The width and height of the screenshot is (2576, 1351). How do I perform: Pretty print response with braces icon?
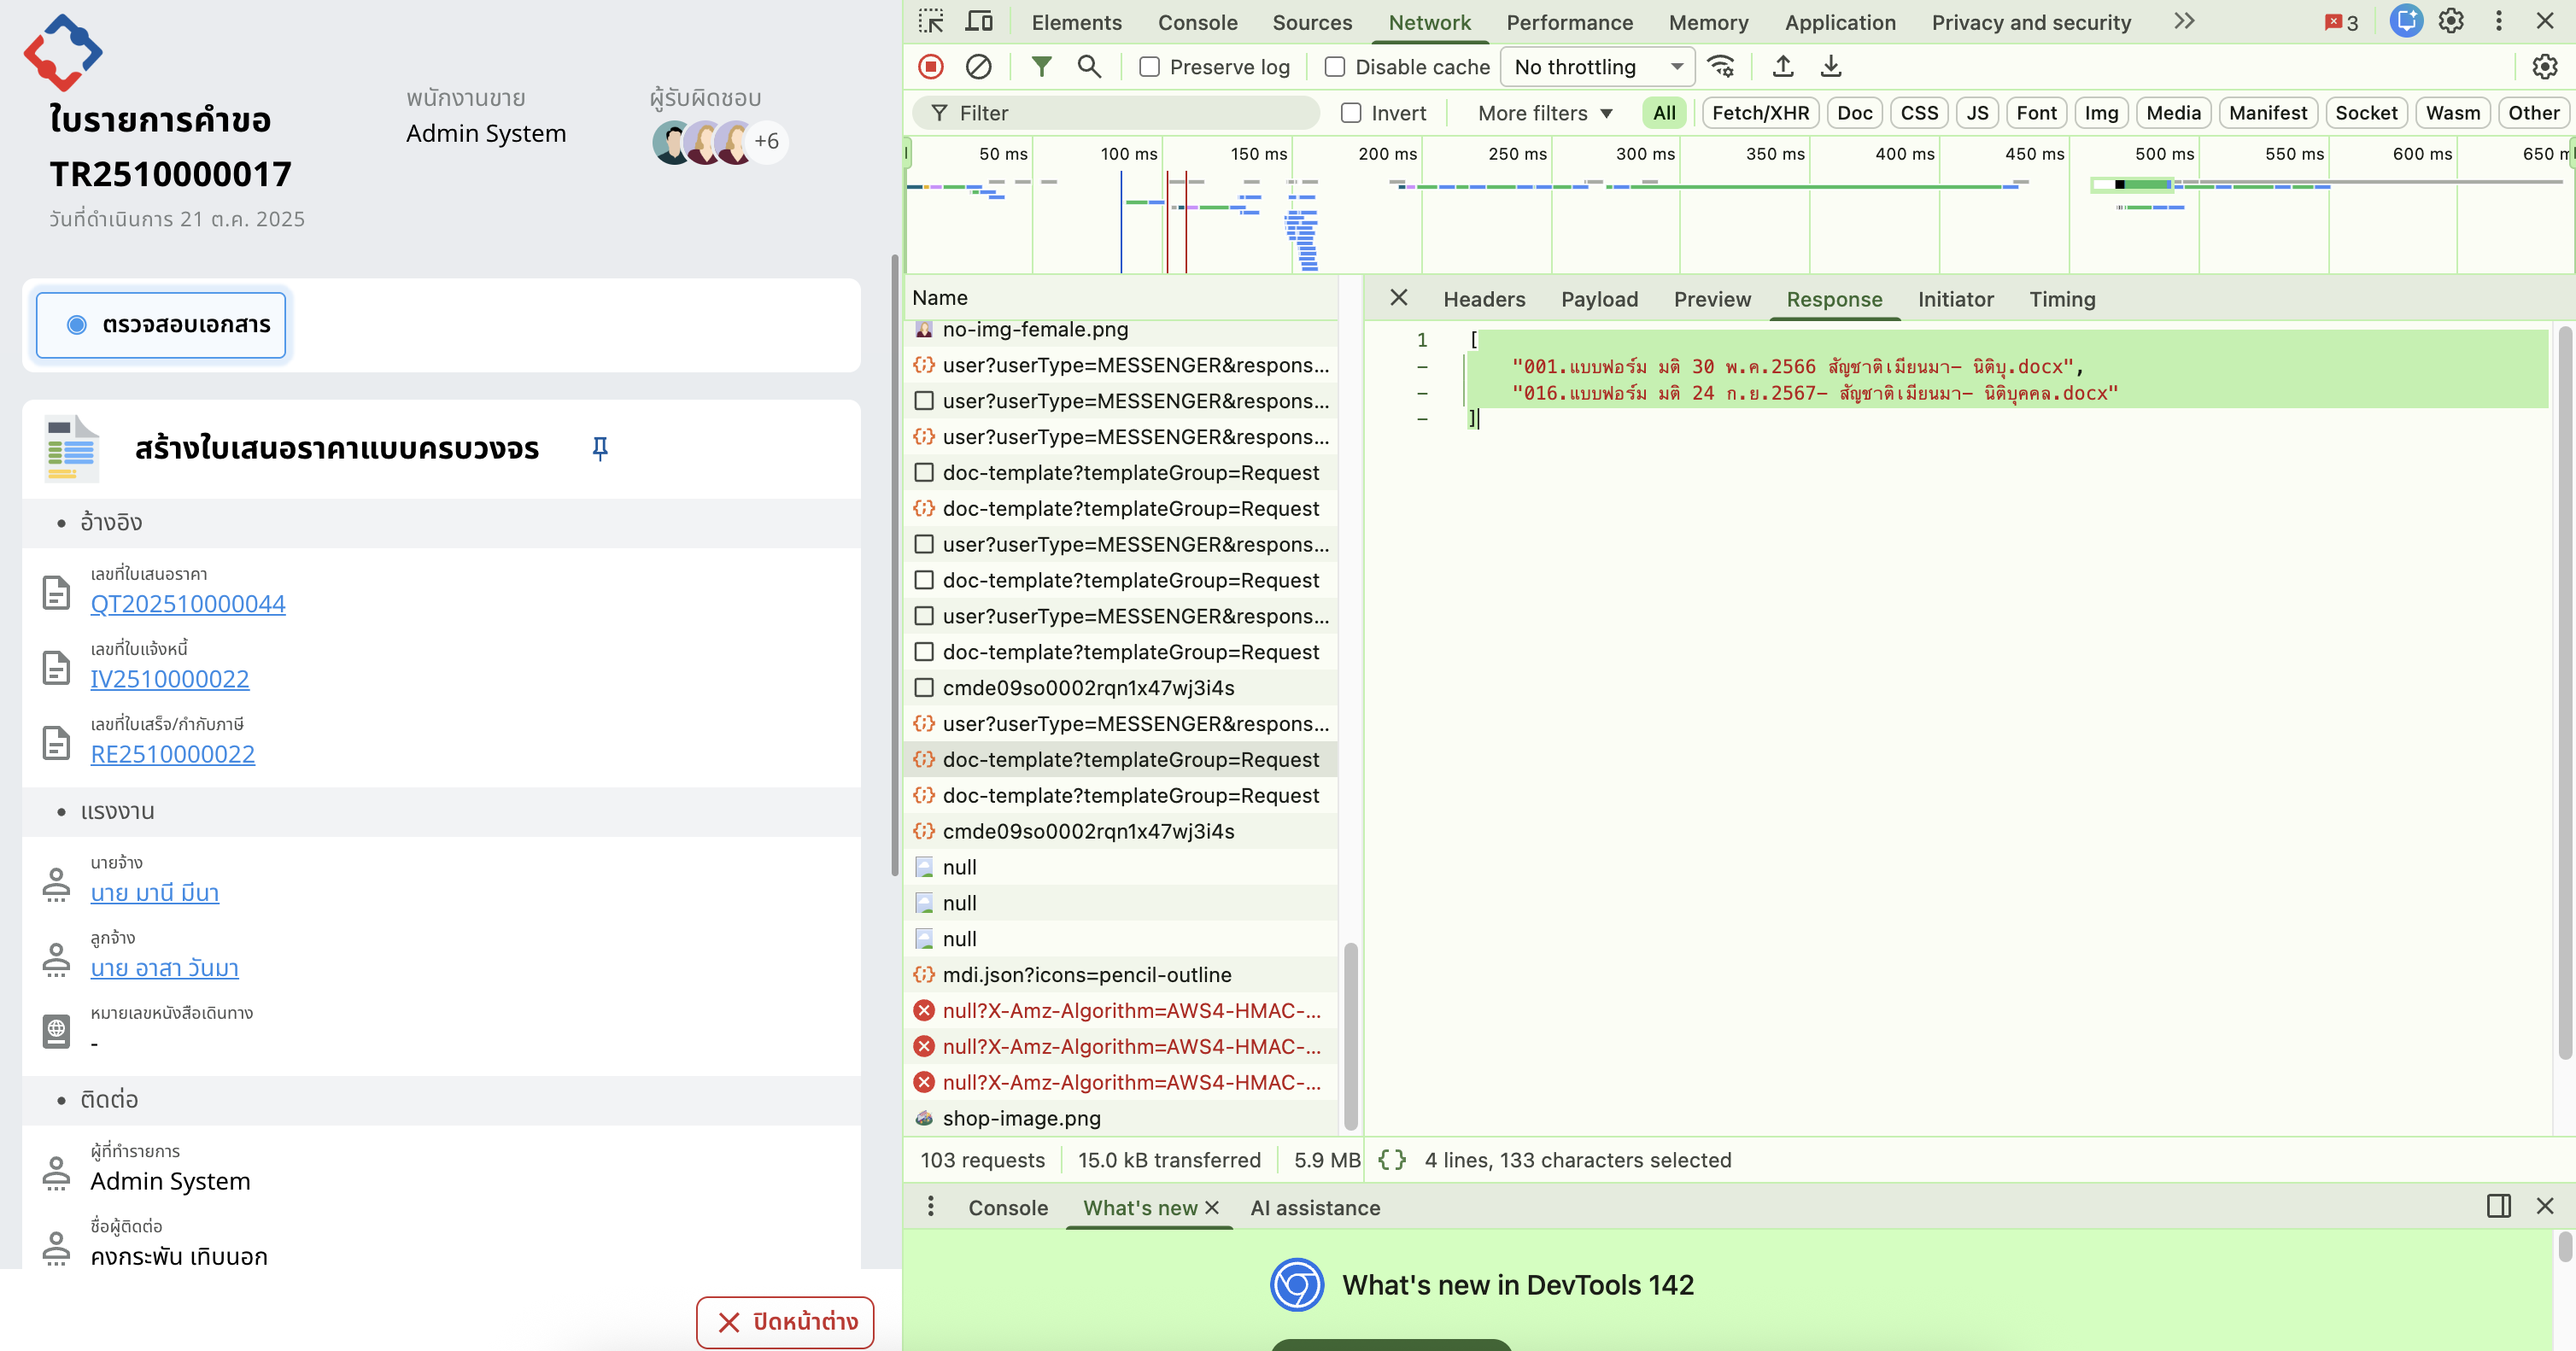(x=1391, y=1160)
